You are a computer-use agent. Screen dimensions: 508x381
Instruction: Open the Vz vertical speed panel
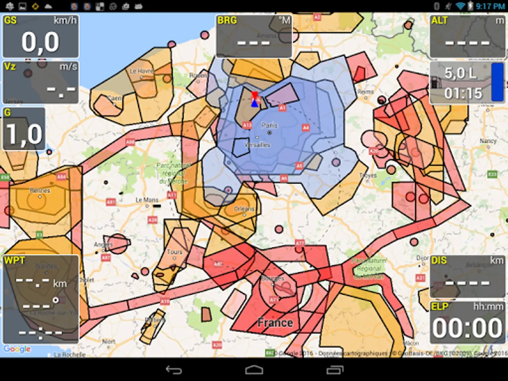pos(41,82)
